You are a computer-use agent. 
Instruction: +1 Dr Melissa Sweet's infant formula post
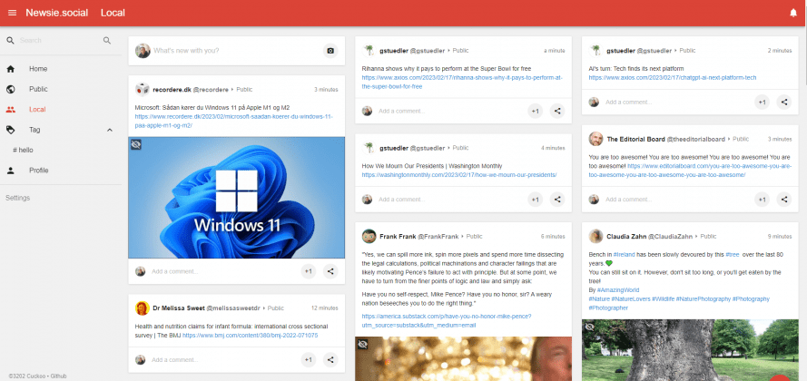coord(309,360)
